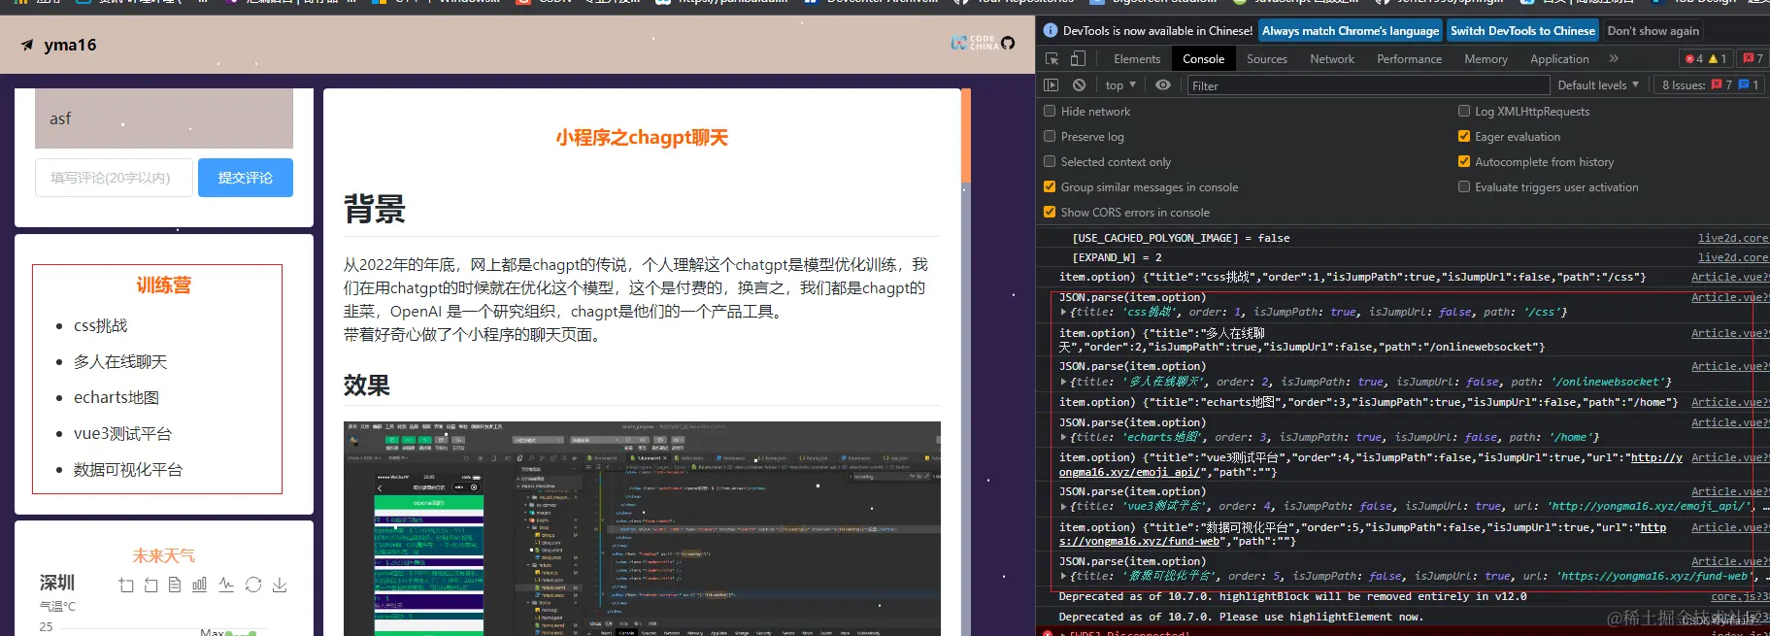This screenshot has height=636, width=1770.
Task: Activate the weather chart zoom area tool
Action: pyautogui.click(x=126, y=585)
